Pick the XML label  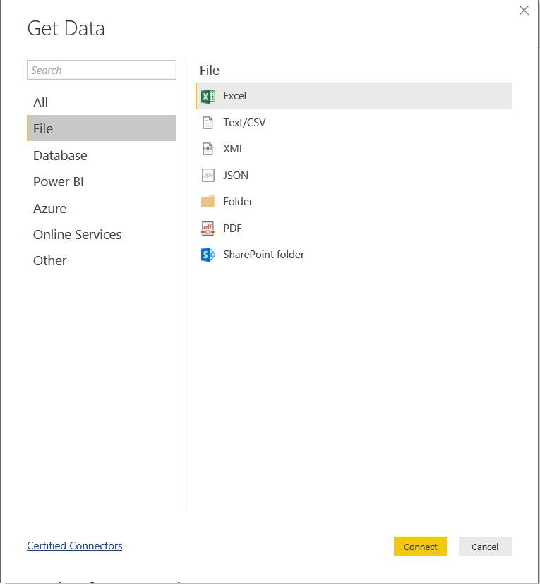[x=234, y=149]
